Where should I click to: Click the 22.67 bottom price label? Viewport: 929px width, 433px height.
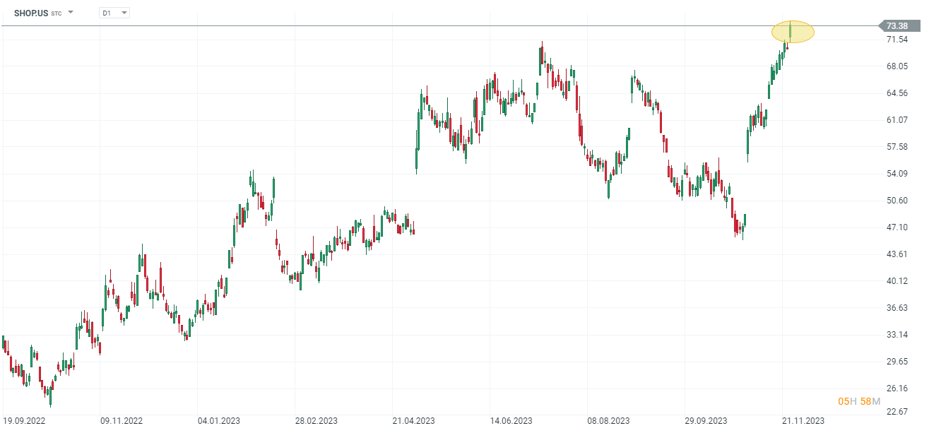897,413
